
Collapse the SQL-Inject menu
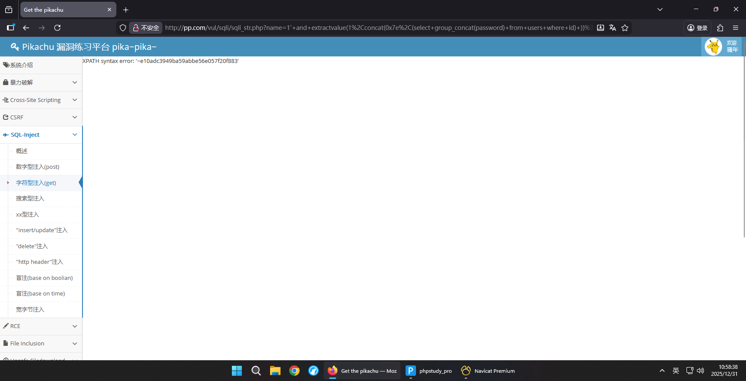coord(41,135)
